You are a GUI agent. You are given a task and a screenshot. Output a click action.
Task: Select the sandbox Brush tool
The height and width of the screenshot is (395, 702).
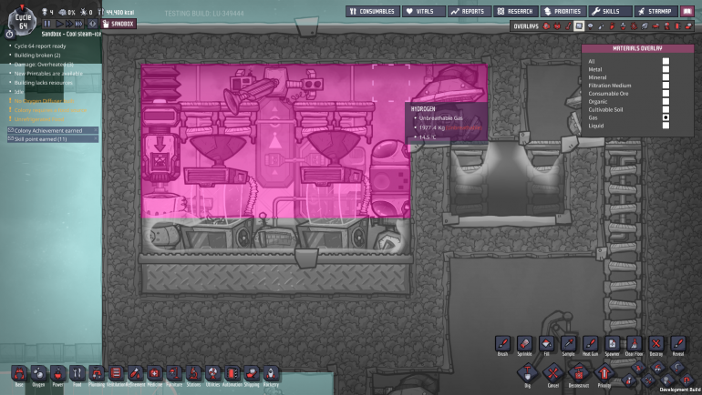502,344
